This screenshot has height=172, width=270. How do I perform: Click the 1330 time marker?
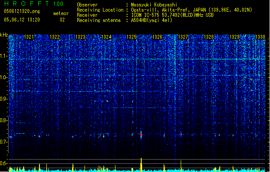pyautogui.click(x=260, y=37)
